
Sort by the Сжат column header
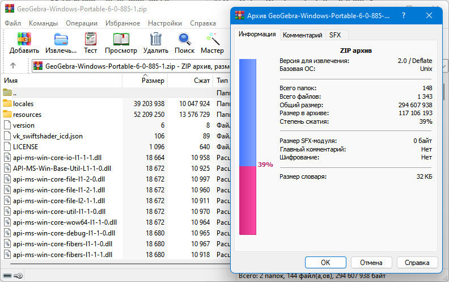click(190, 81)
